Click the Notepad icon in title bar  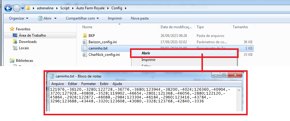(x=52, y=76)
